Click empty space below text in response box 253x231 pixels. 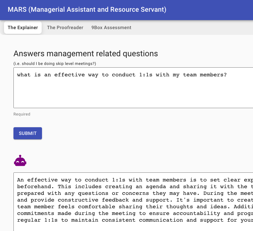pos(134,227)
